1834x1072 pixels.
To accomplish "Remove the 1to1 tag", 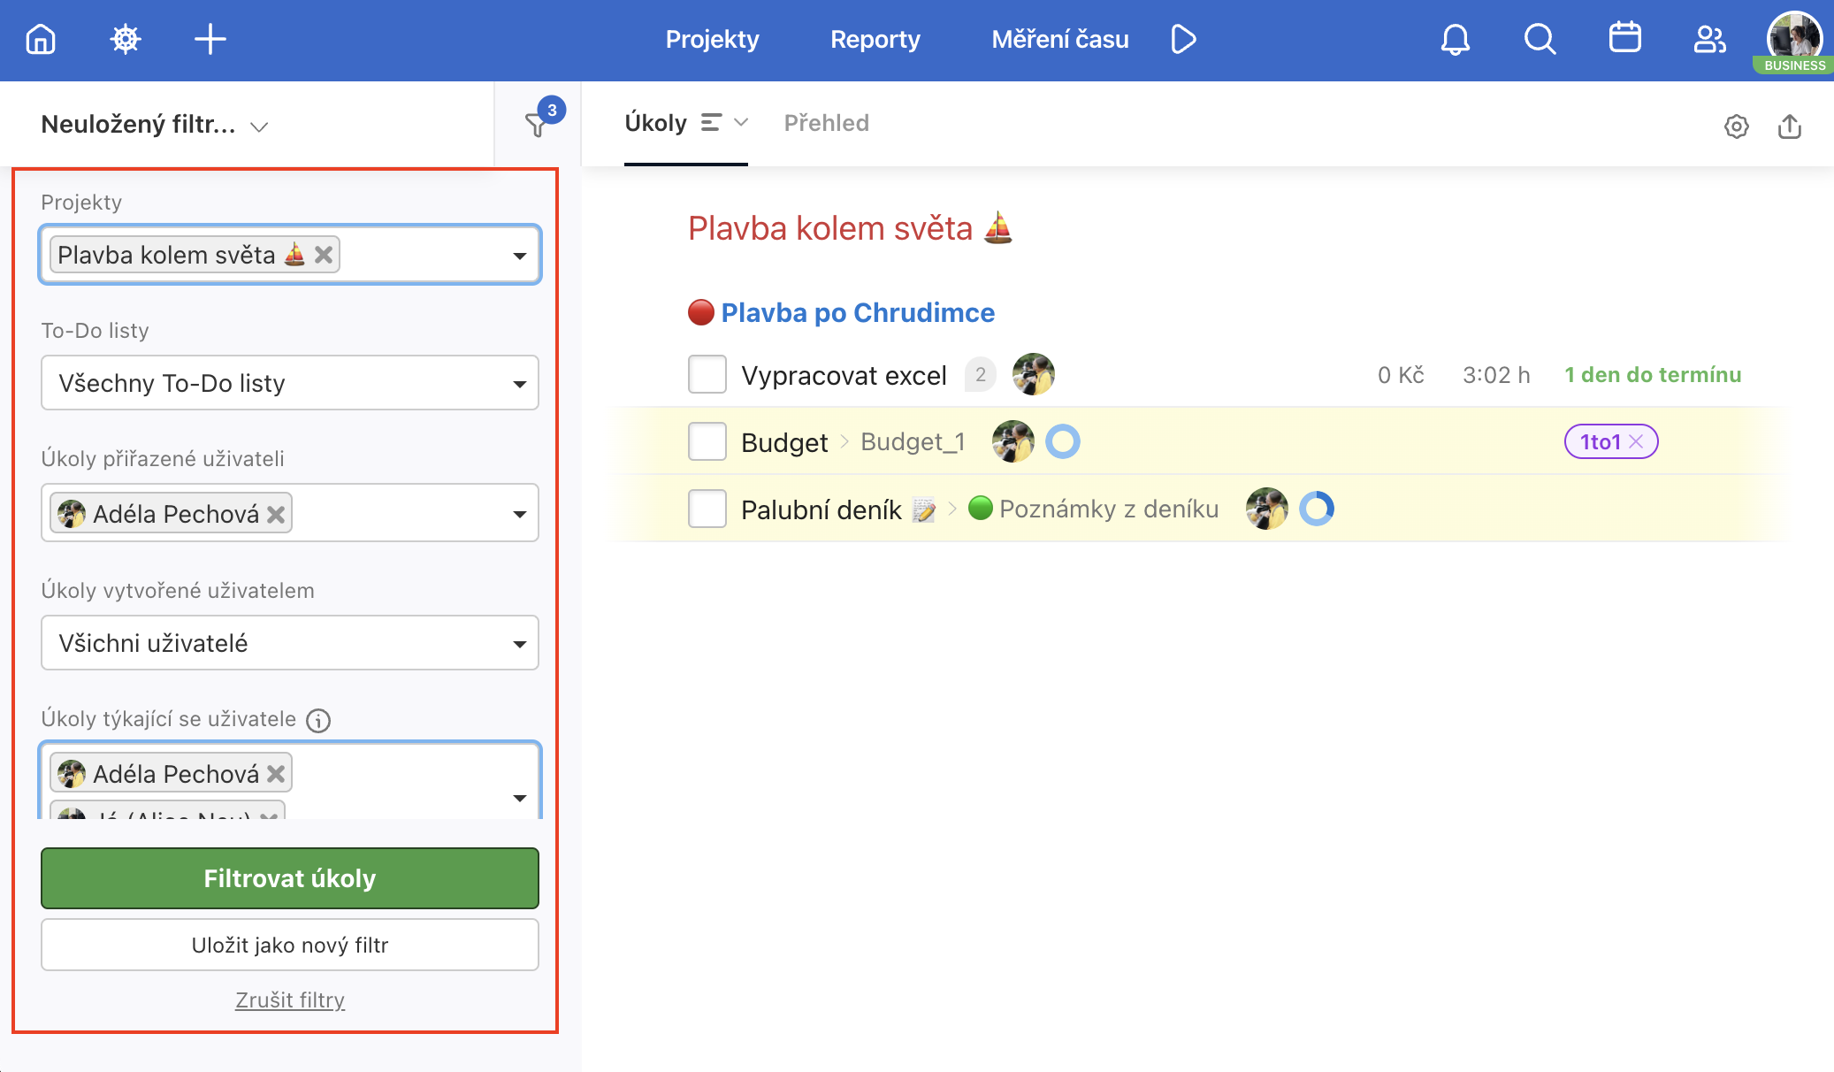I will [1636, 441].
